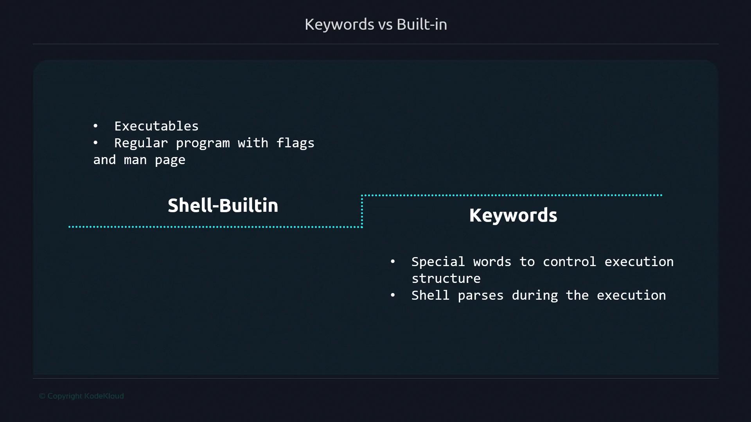Image resolution: width=751 pixels, height=422 pixels.
Task: Click the "and man page" text line
Action: [x=139, y=160]
